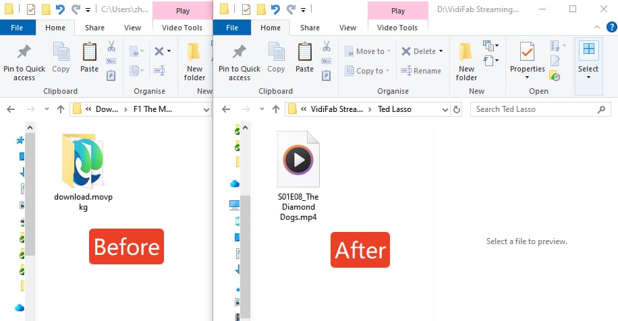
Task: Open quick access toolbar dropdown in right window
Action: [303, 9]
